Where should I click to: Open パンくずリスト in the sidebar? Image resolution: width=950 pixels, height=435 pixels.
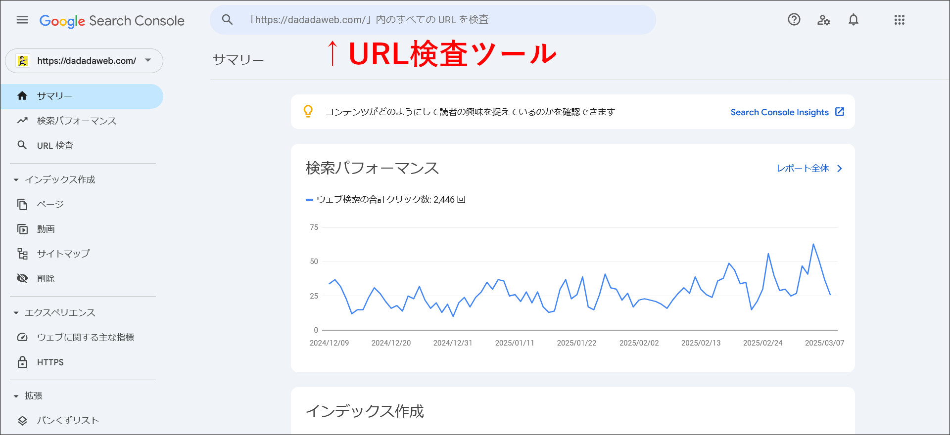(82, 421)
